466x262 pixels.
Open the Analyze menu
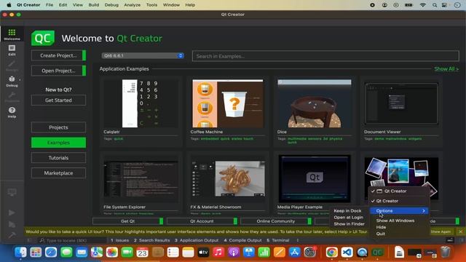[133, 5]
